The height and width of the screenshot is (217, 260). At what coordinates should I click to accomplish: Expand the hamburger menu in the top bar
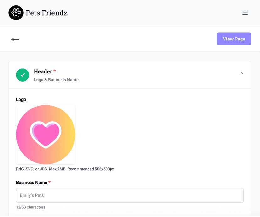(x=245, y=13)
